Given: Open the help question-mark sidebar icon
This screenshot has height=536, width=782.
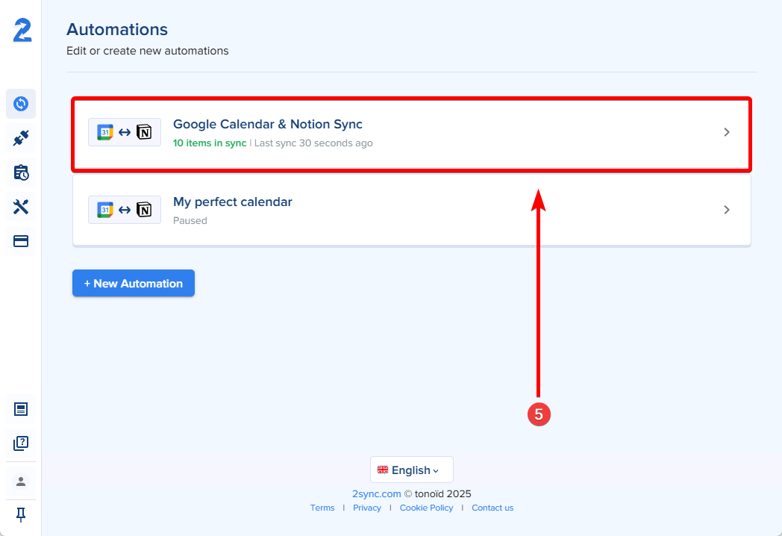Looking at the screenshot, I should (21, 443).
